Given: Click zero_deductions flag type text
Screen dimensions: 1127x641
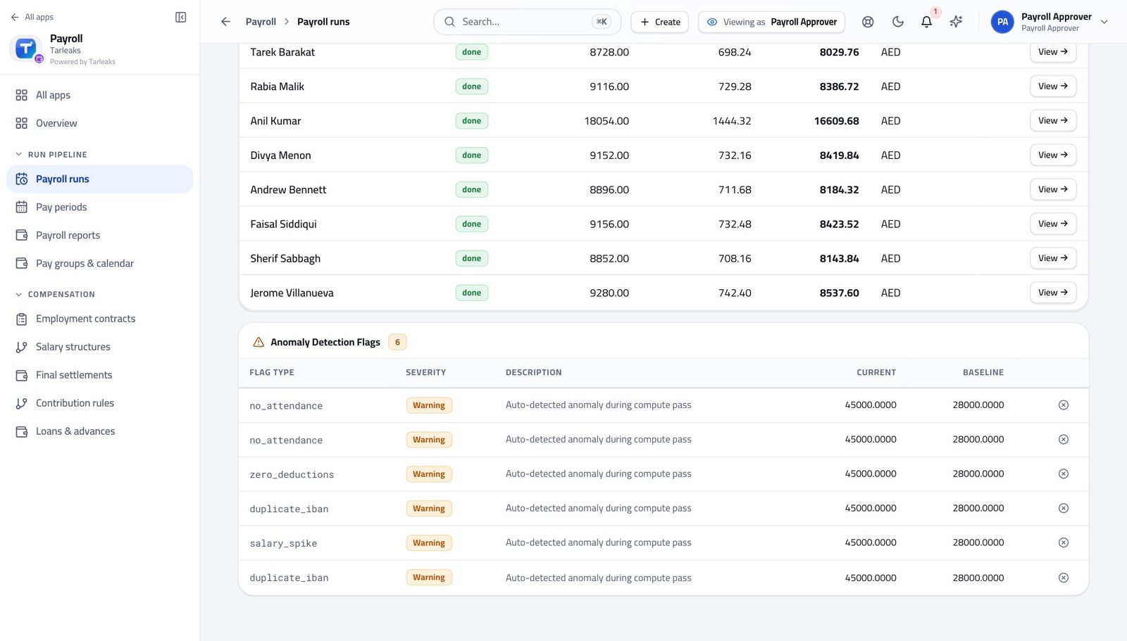Looking at the screenshot, I should coord(292,475).
